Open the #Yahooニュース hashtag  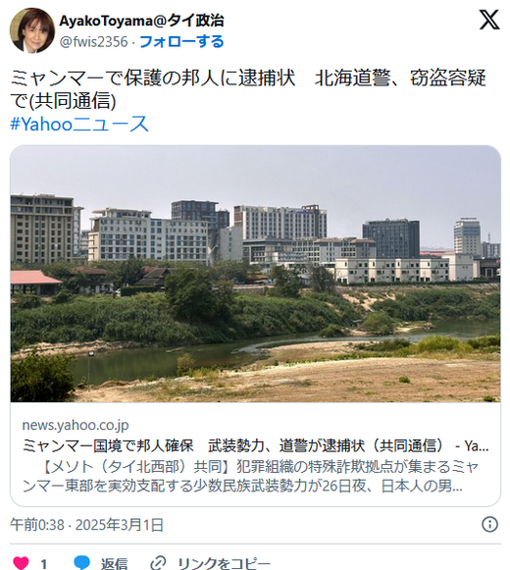coord(79,124)
